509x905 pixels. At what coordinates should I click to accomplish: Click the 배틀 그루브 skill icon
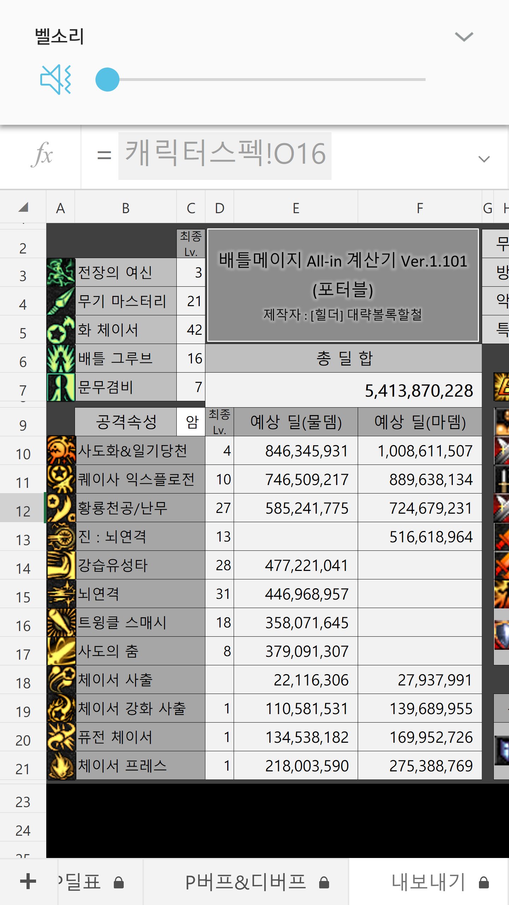[x=61, y=358]
